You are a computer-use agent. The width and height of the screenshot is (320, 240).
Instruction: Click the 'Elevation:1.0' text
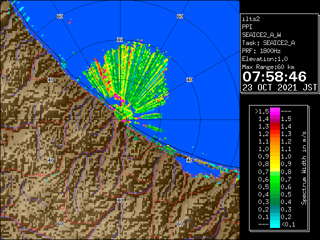[265, 59]
